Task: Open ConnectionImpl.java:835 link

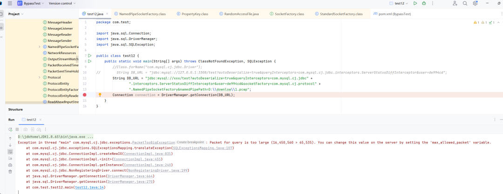Action: point(148,154)
